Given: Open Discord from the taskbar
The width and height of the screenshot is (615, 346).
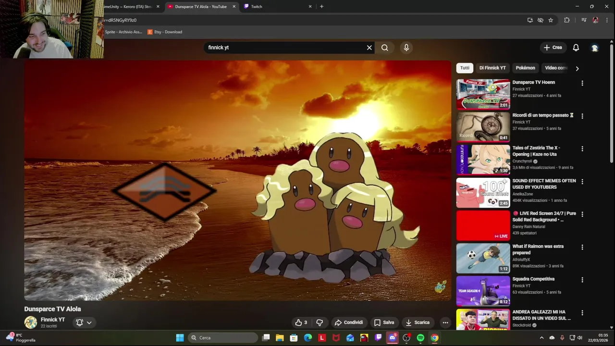Looking at the screenshot, I should coord(392,338).
